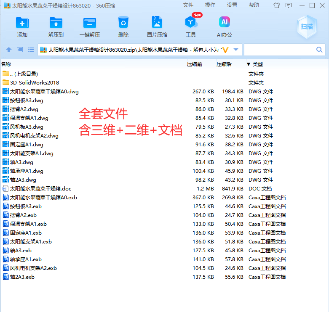
Task: Toggle sort arrow on the 类型 column
Action: (x=249, y=64)
